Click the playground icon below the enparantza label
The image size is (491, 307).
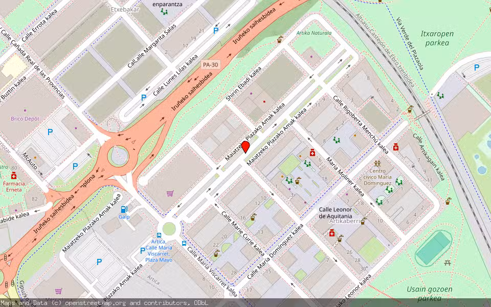point(164,11)
